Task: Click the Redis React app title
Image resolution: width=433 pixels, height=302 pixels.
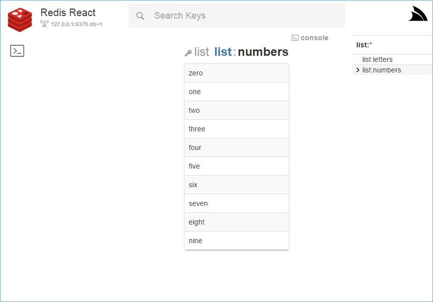Action: coord(68,13)
